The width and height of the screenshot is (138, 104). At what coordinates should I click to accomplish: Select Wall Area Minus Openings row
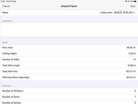click(x=69, y=77)
